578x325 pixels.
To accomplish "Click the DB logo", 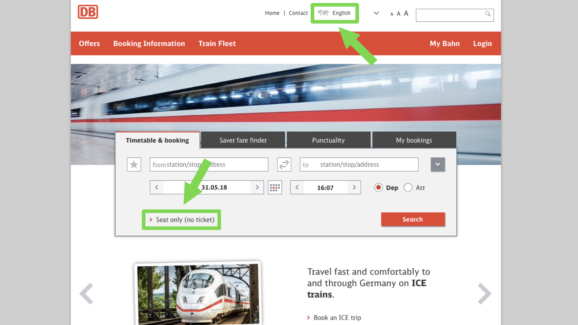I will tap(88, 12).
